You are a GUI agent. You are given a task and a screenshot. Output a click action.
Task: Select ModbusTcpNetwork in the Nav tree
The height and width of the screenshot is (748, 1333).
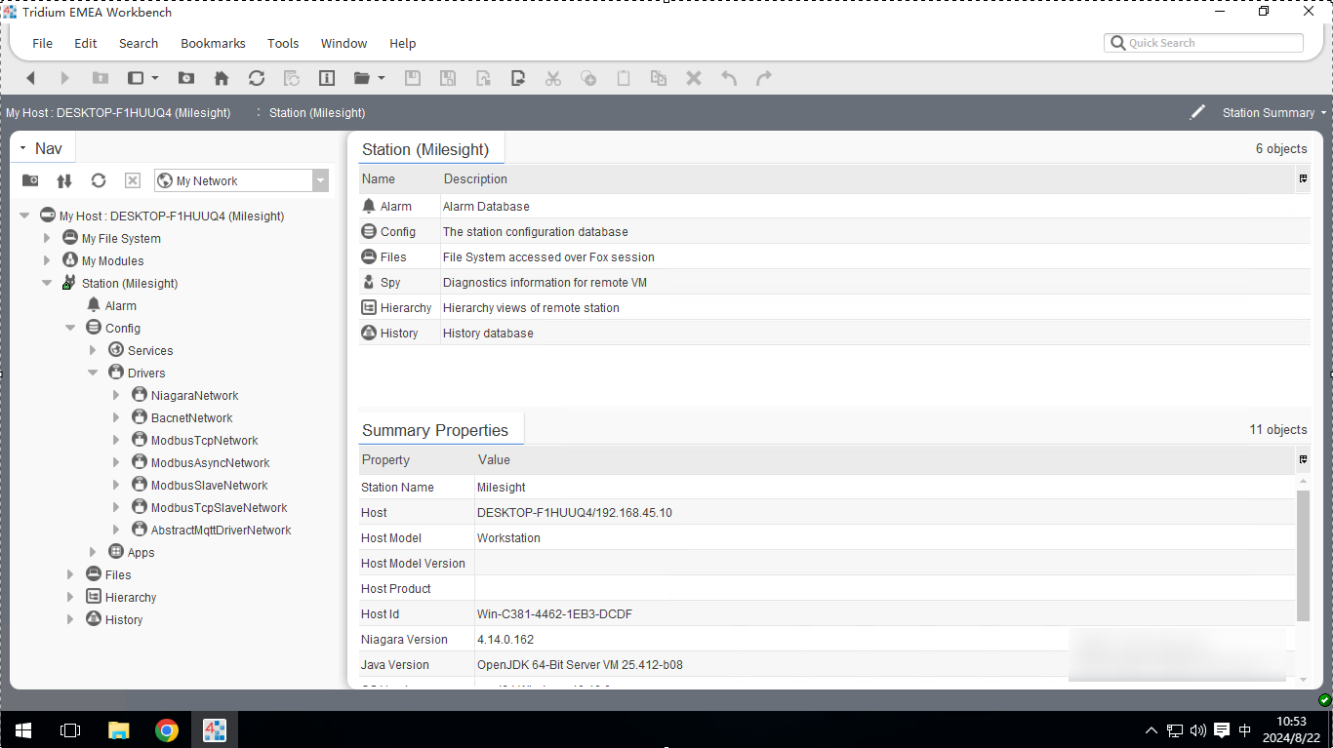click(204, 440)
